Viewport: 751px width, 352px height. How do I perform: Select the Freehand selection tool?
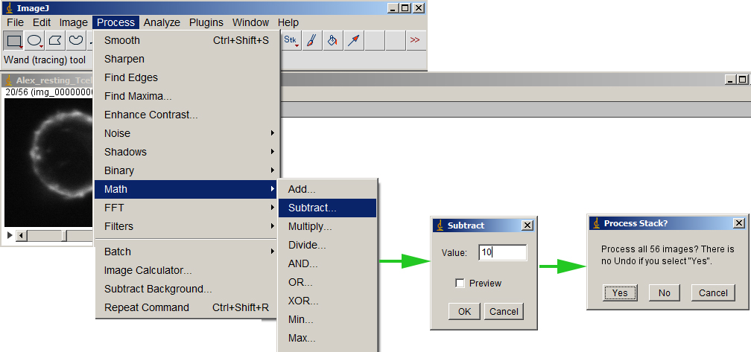pyautogui.click(x=76, y=40)
